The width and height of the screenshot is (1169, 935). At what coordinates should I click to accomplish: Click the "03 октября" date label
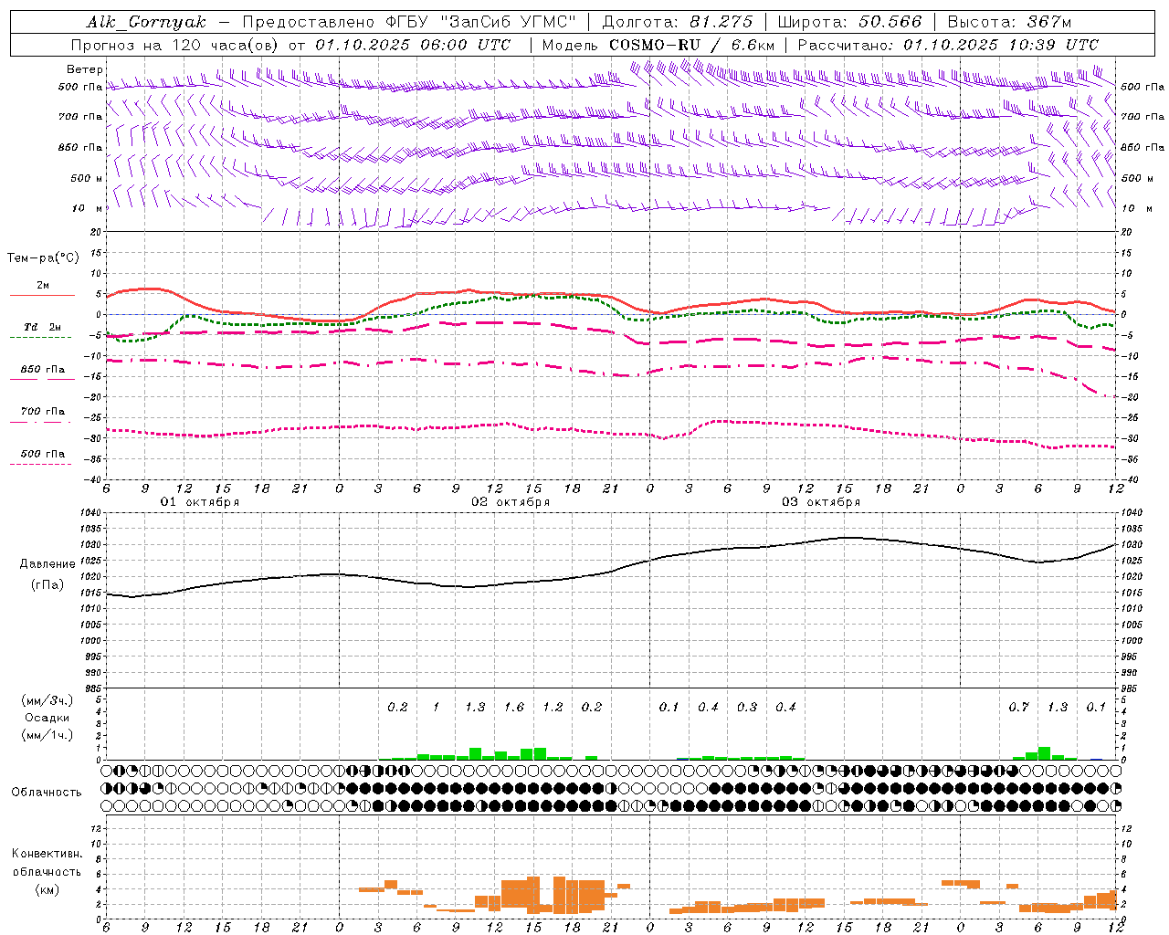(821, 502)
